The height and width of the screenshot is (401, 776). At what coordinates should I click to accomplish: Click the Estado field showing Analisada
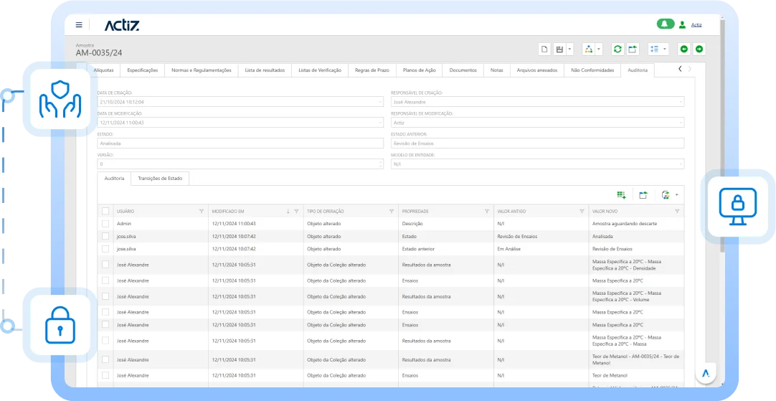[x=240, y=143]
